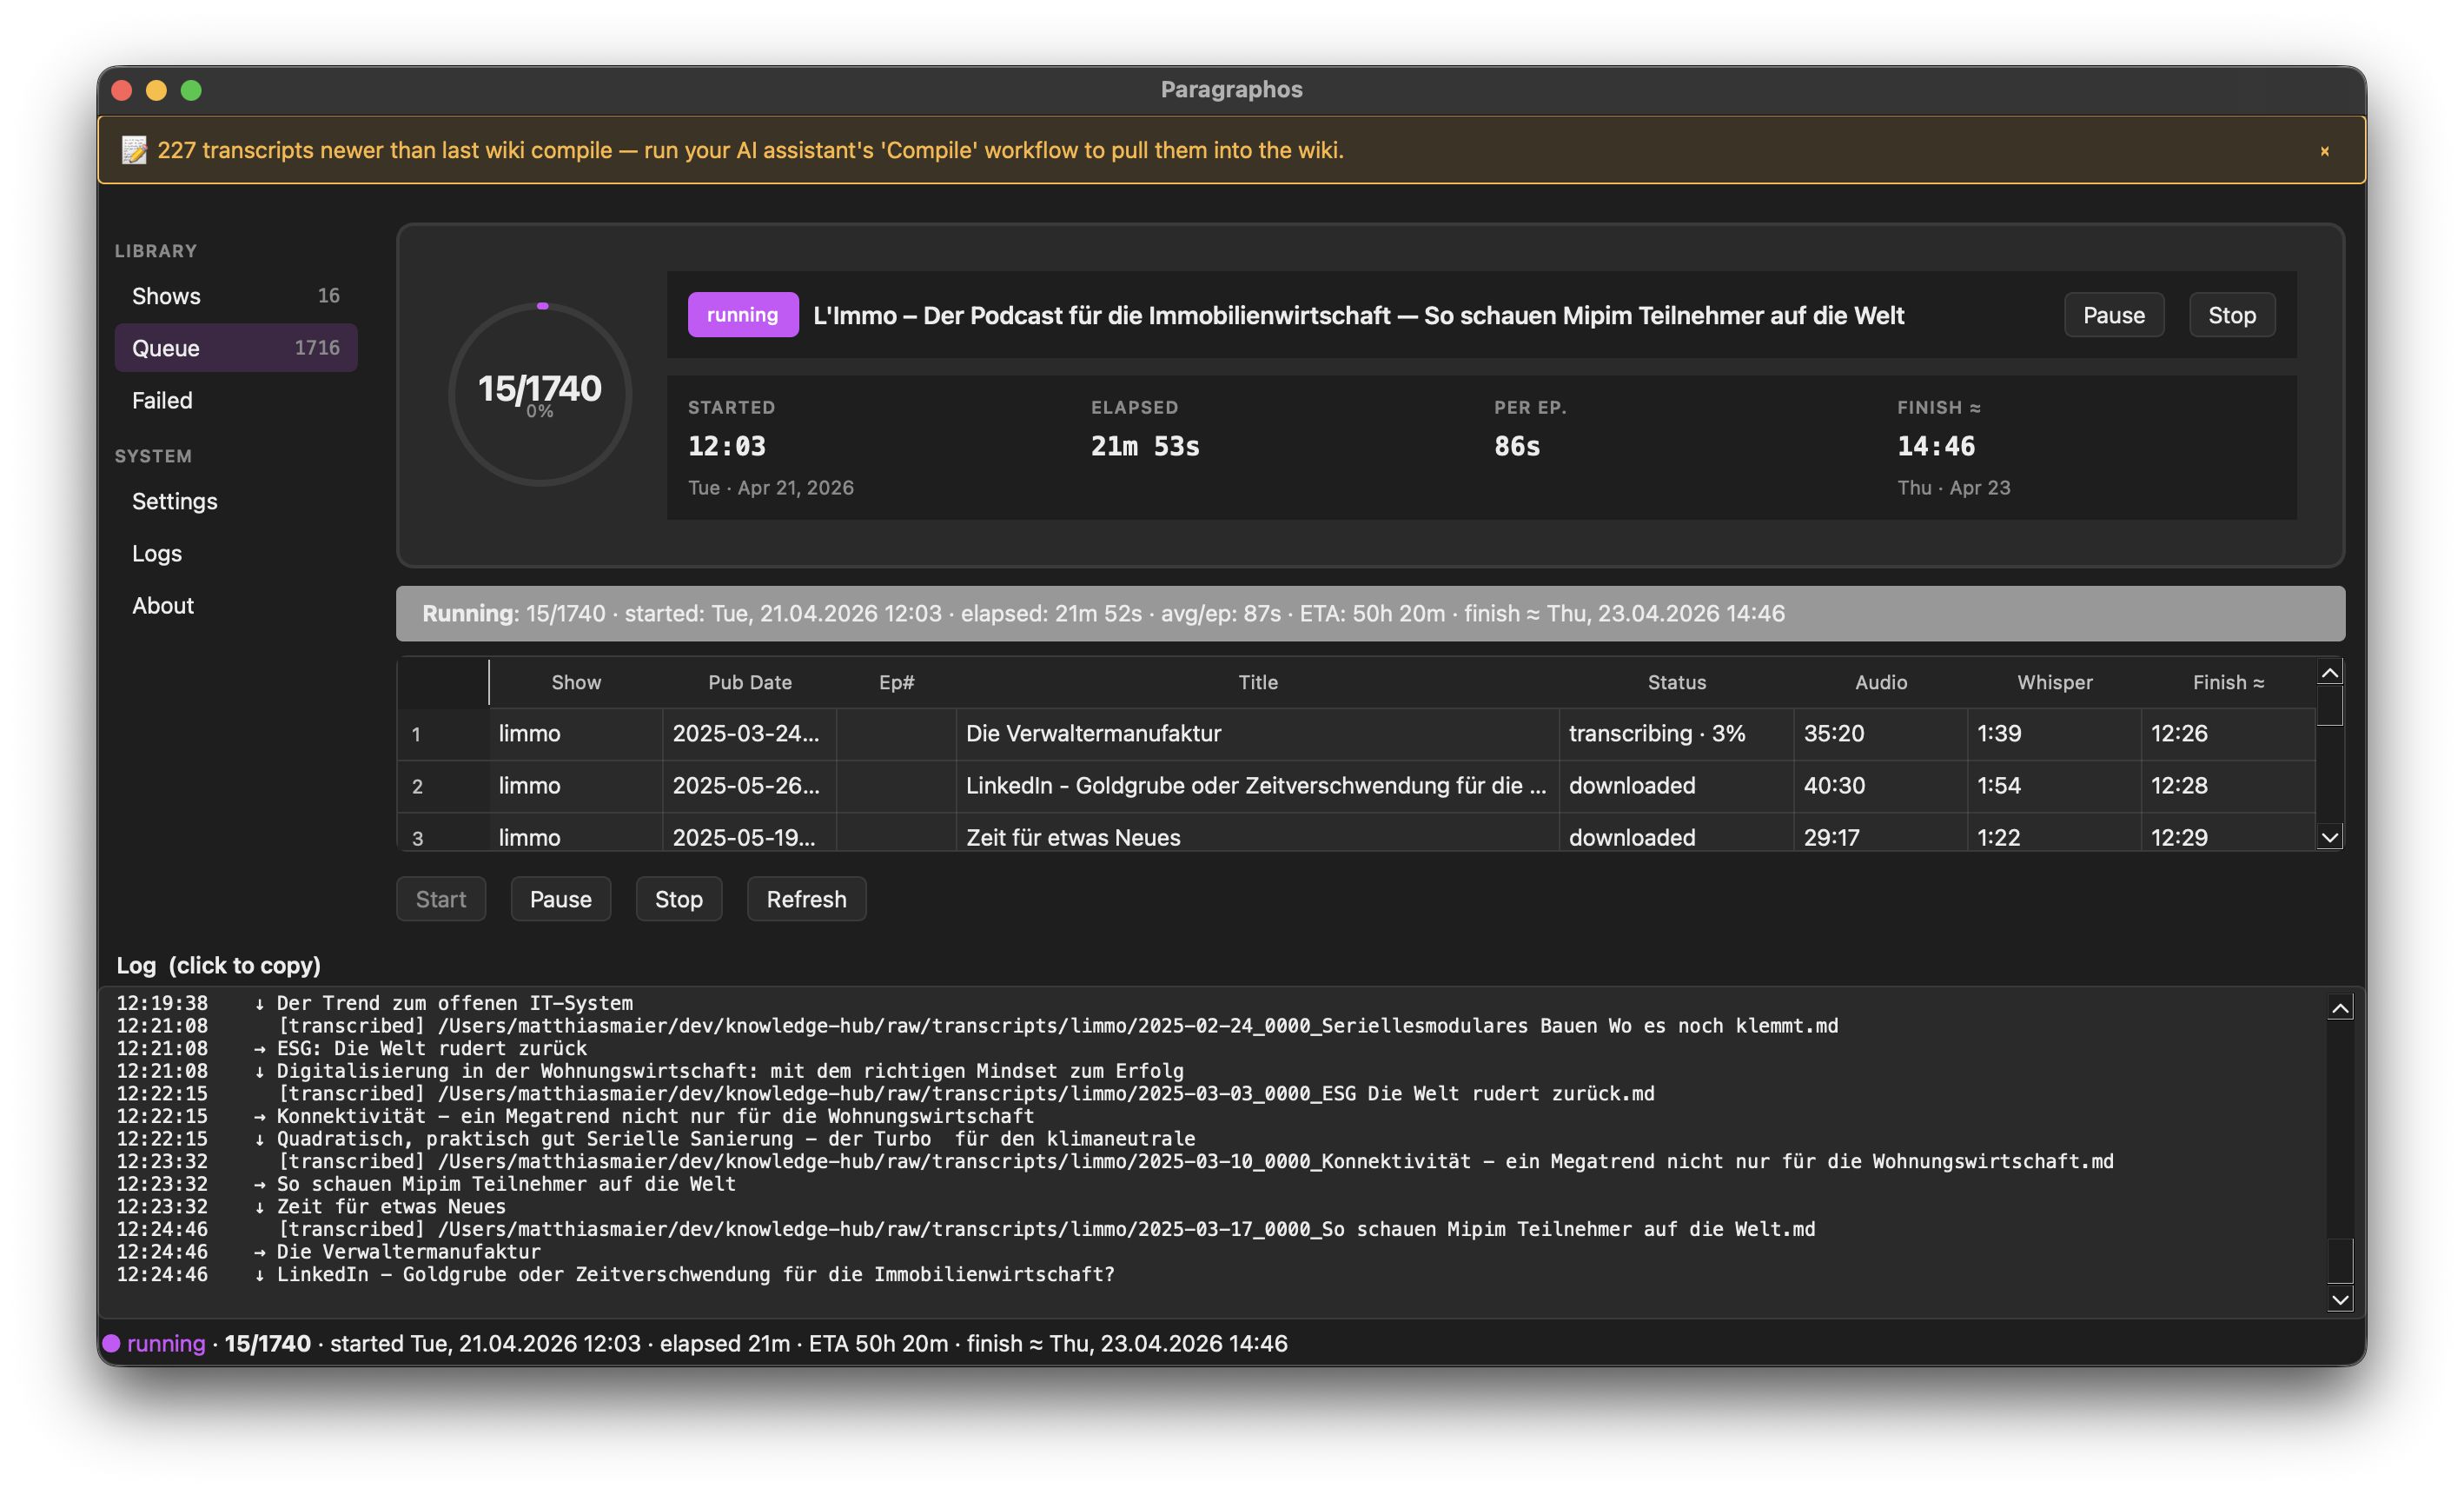The width and height of the screenshot is (2464, 1495).
Task: Select the 'LinkedIn – Goldgrube' row title
Action: click(x=1257, y=786)
